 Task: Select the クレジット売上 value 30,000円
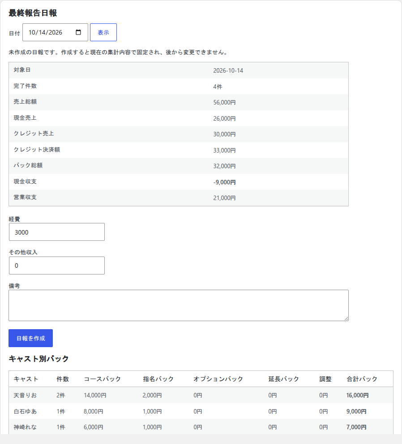(x=224, y=134)
